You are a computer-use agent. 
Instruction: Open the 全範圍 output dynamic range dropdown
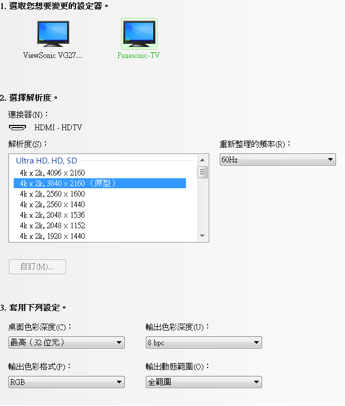[203, 382]
